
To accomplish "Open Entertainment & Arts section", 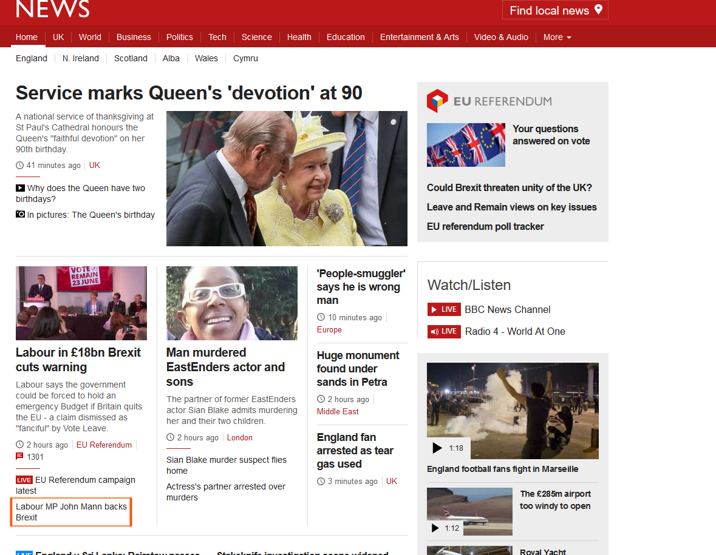I will point(419,37).
